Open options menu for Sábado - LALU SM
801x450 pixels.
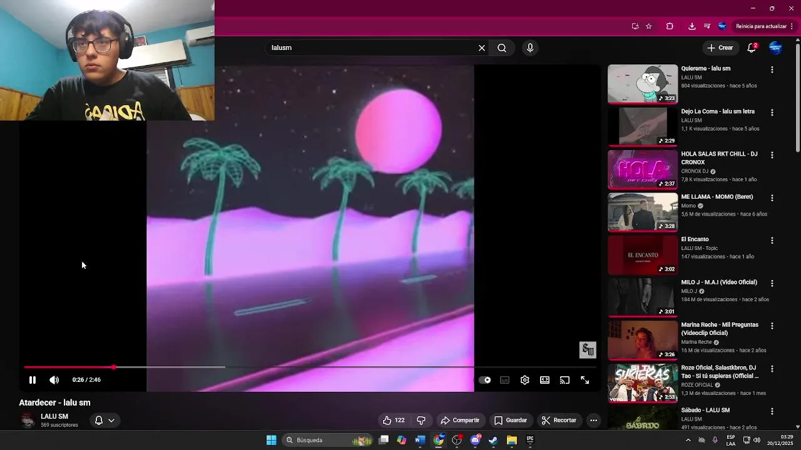[772, 411]
